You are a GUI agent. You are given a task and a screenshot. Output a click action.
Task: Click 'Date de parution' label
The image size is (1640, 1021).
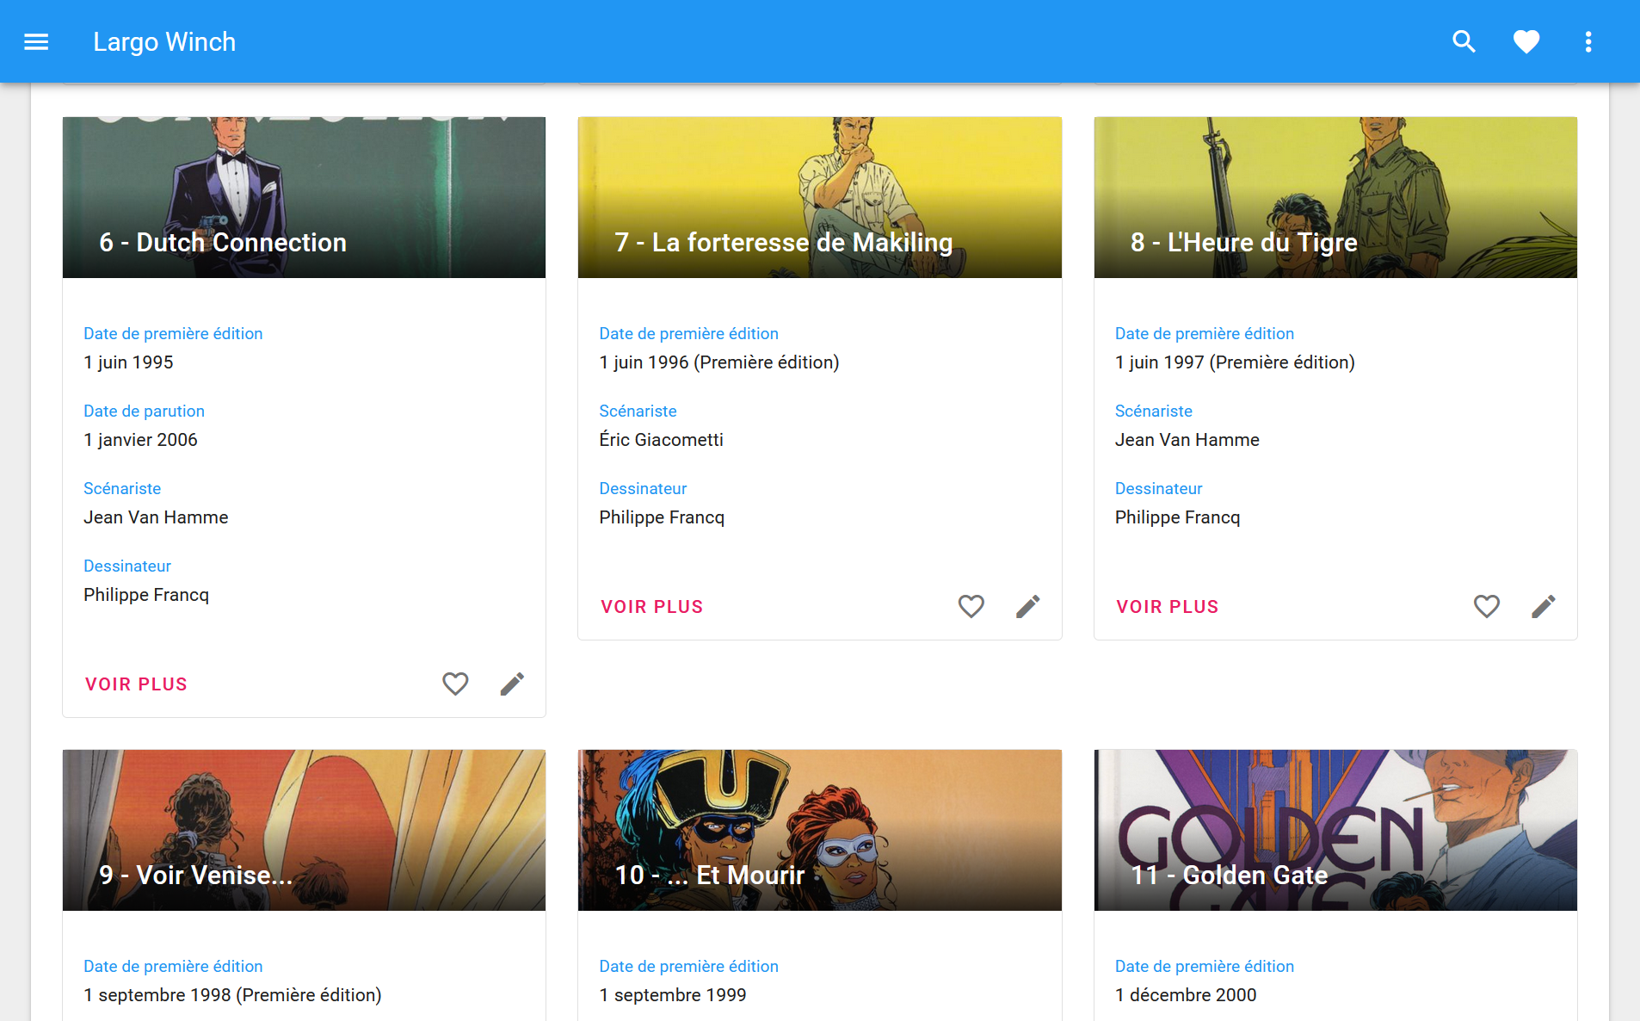(x=144, y=411)
